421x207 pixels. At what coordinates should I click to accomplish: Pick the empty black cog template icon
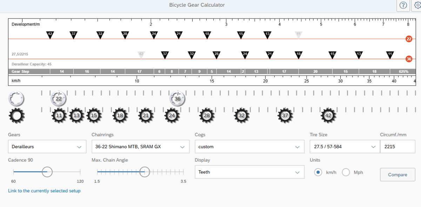[x=16, y=115]
